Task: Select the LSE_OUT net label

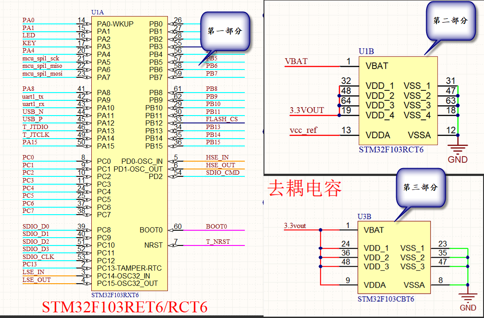Action: (x=37, y=280)
